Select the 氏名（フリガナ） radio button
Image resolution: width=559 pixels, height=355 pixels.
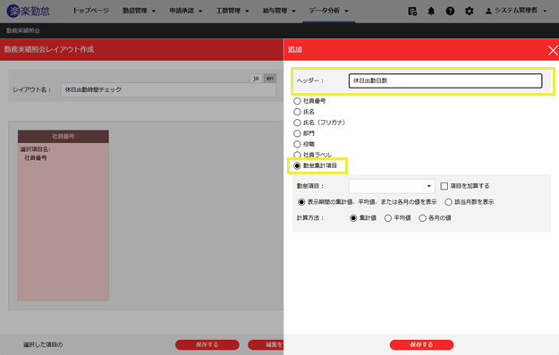tap(297, 123)
